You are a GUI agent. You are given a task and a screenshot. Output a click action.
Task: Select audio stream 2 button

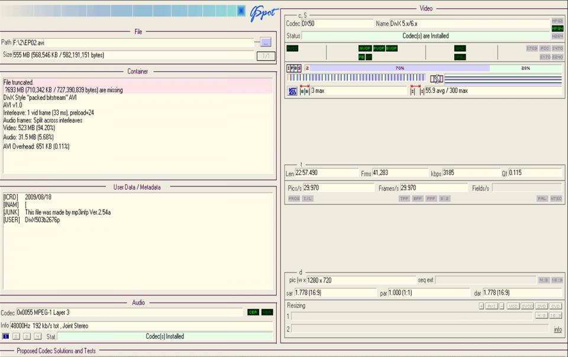[17, 336]
